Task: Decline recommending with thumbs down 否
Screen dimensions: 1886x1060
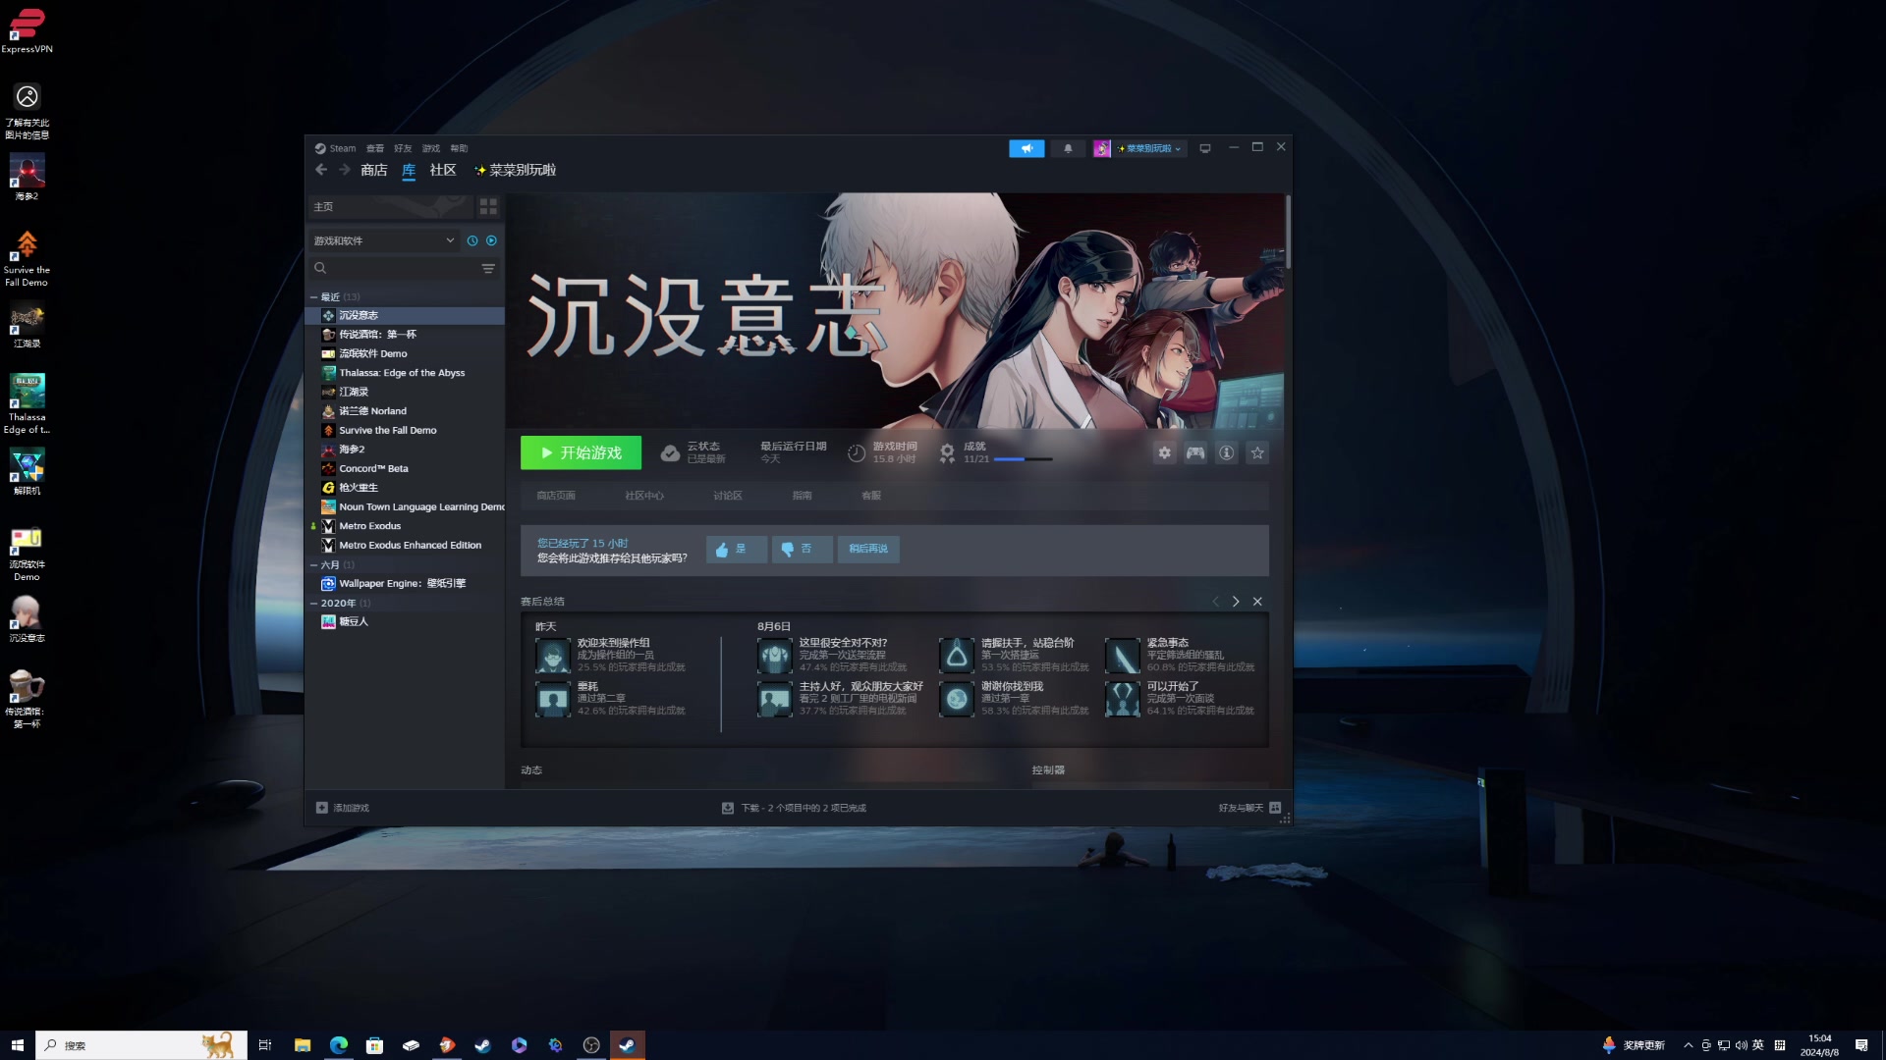Action: point(802,550)
